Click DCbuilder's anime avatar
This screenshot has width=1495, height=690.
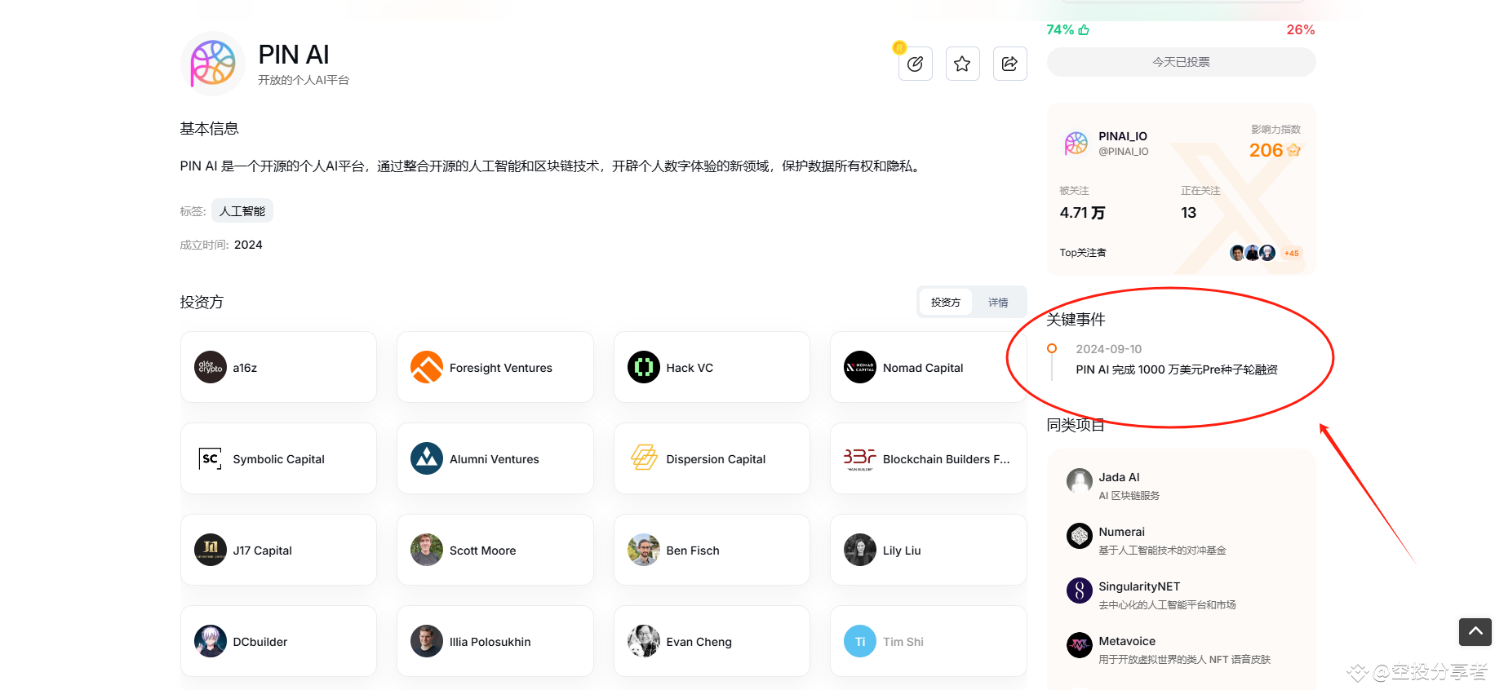point(211,641)
